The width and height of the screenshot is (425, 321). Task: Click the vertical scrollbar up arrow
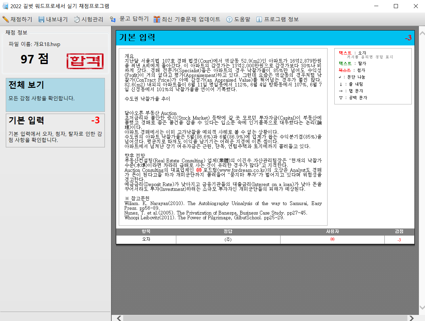pyautogui.click(x=422, y=33)
